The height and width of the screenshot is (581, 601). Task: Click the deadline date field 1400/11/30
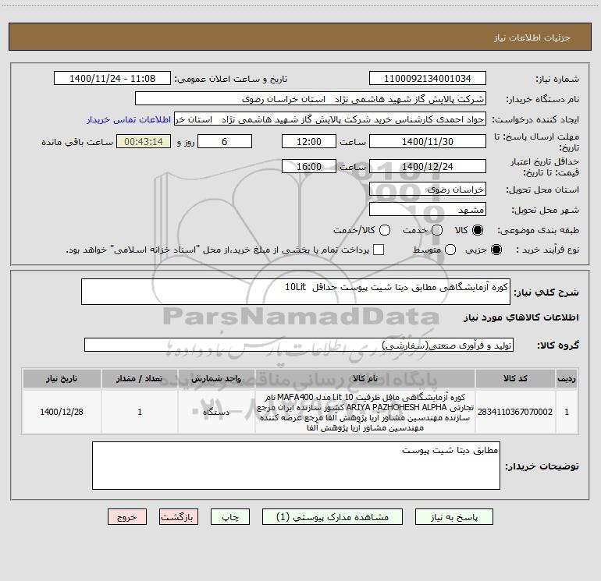click(428, 142)
